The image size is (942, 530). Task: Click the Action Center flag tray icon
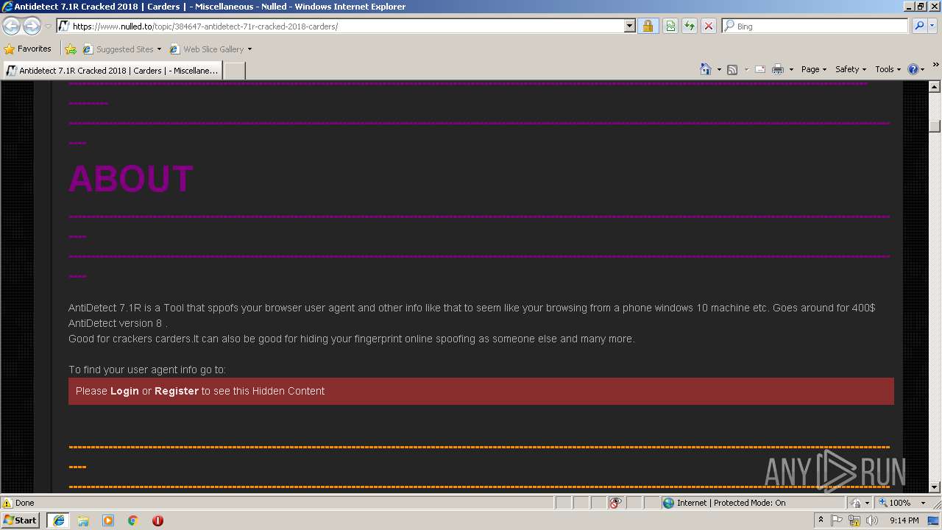click(837, 520)
